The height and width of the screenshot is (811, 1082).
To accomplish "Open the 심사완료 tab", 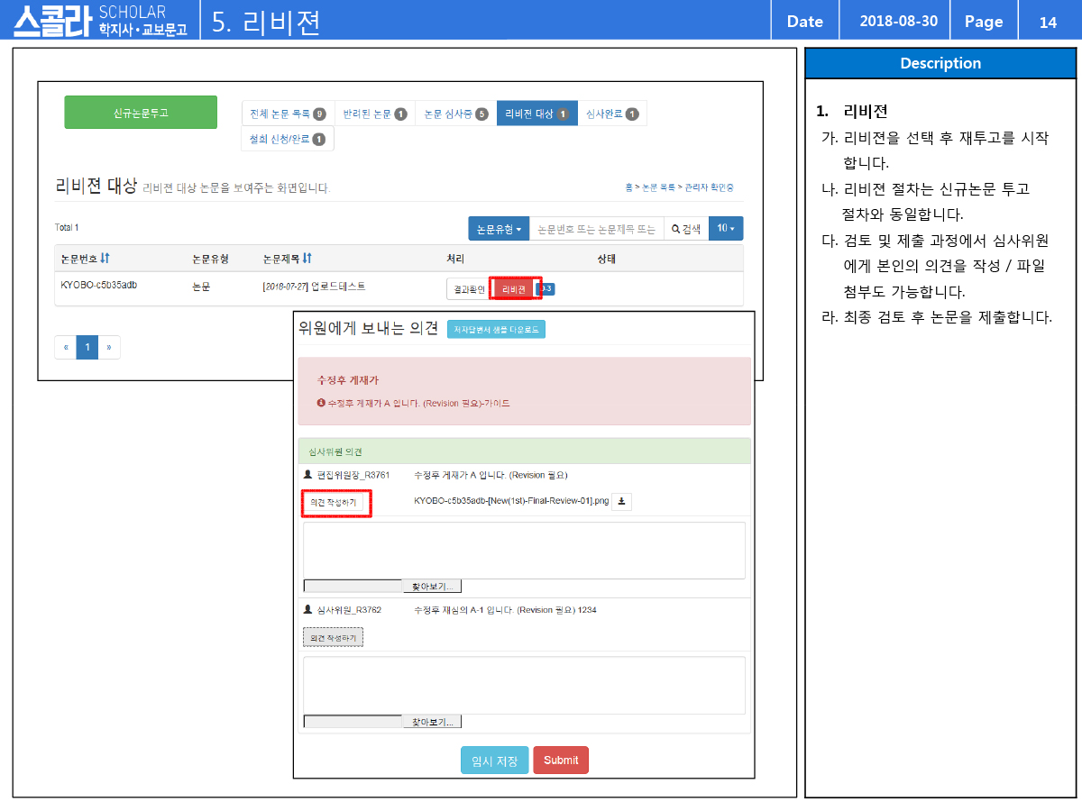I will coord(611,114).
